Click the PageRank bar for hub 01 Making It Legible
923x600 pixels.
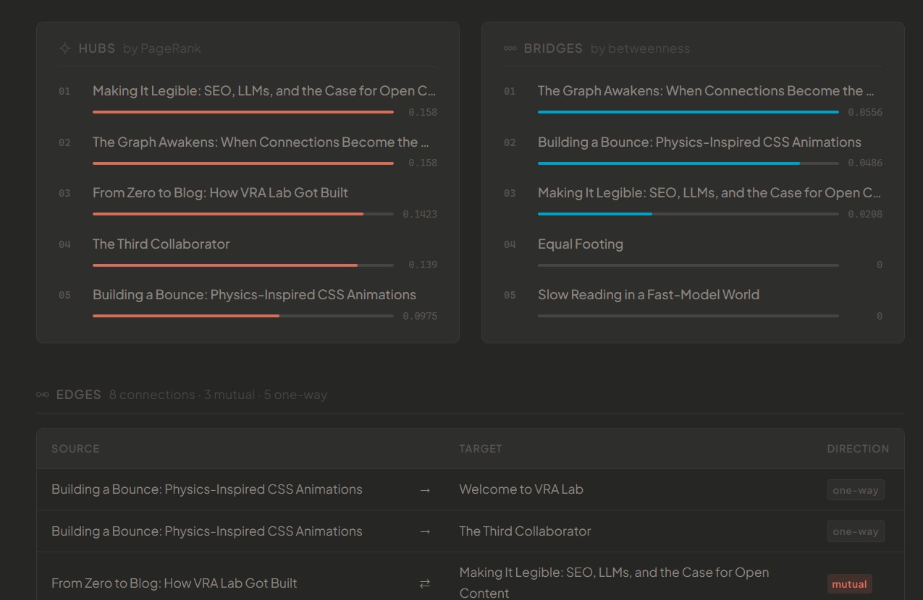[x=243, y=112]
